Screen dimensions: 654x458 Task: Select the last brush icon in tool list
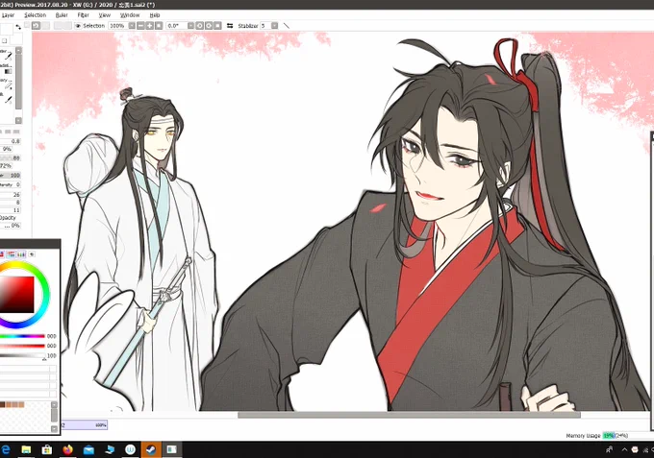[9, 101]
